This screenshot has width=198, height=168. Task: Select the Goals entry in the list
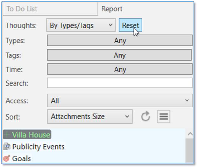[x=22, y=158]
